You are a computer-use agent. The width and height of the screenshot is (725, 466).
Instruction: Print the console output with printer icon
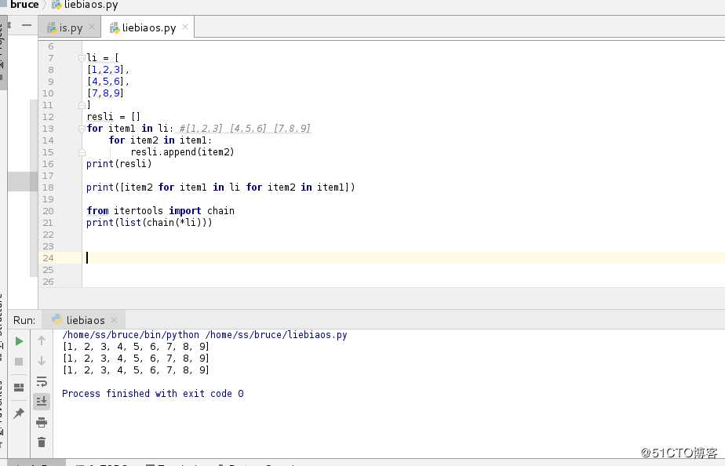click(x=42, y=421)
